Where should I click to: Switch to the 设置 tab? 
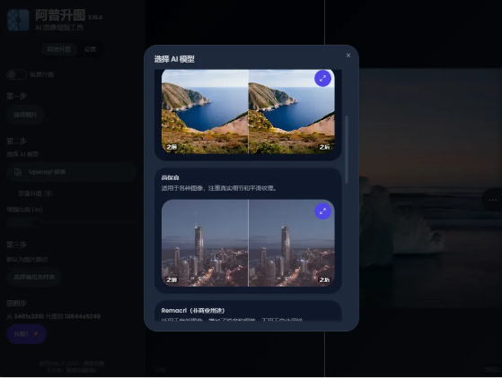pos(91,49)
